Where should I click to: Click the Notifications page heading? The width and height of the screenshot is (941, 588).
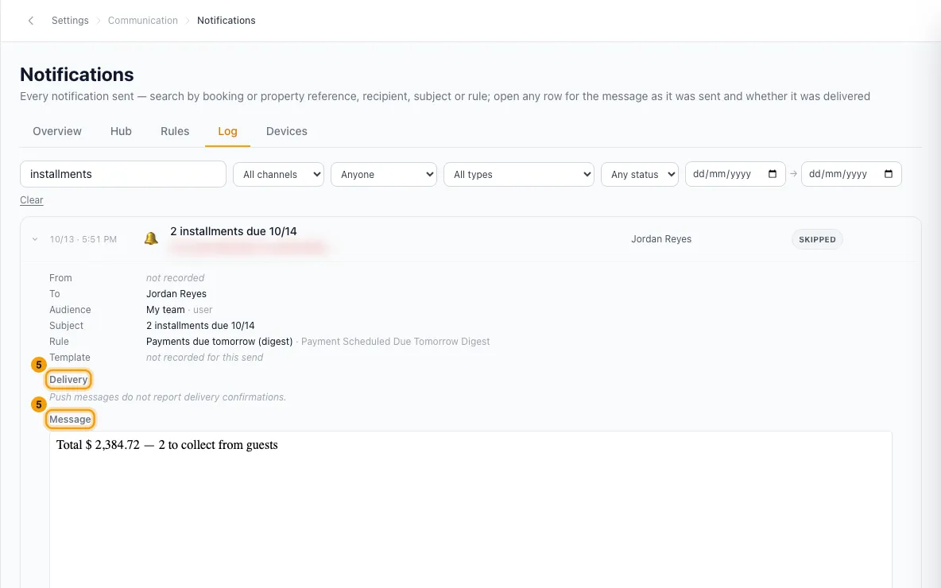(x=77, y=75)
